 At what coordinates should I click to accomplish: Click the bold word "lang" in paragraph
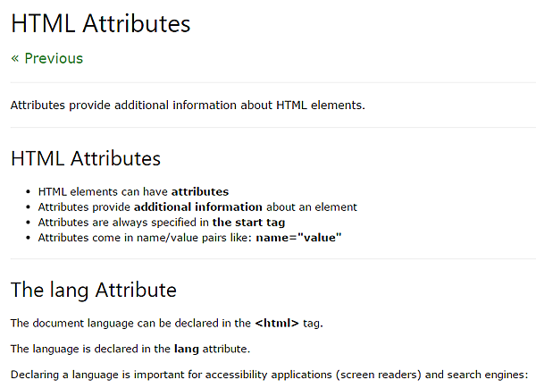point(187,348)
